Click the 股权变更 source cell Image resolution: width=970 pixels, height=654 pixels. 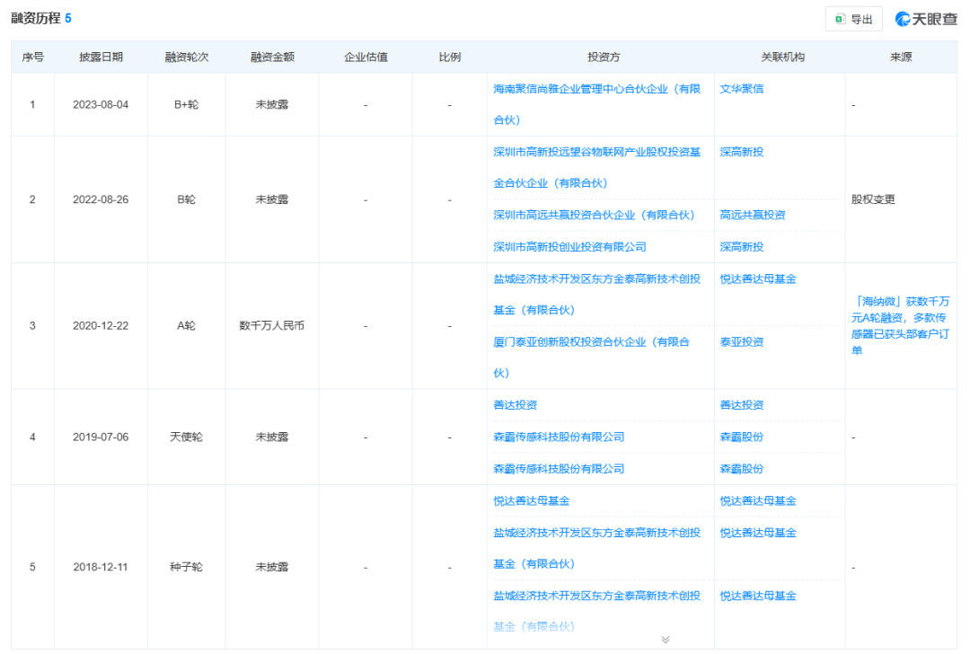pyautogui.click(x=873, y=199)
